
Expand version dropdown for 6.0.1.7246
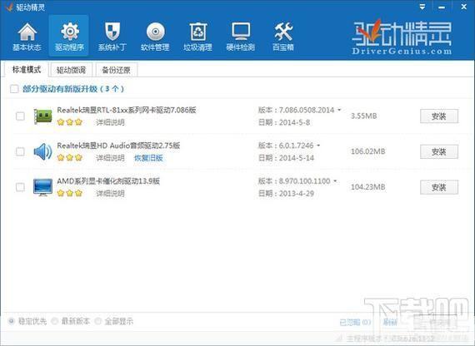(318, 146)
